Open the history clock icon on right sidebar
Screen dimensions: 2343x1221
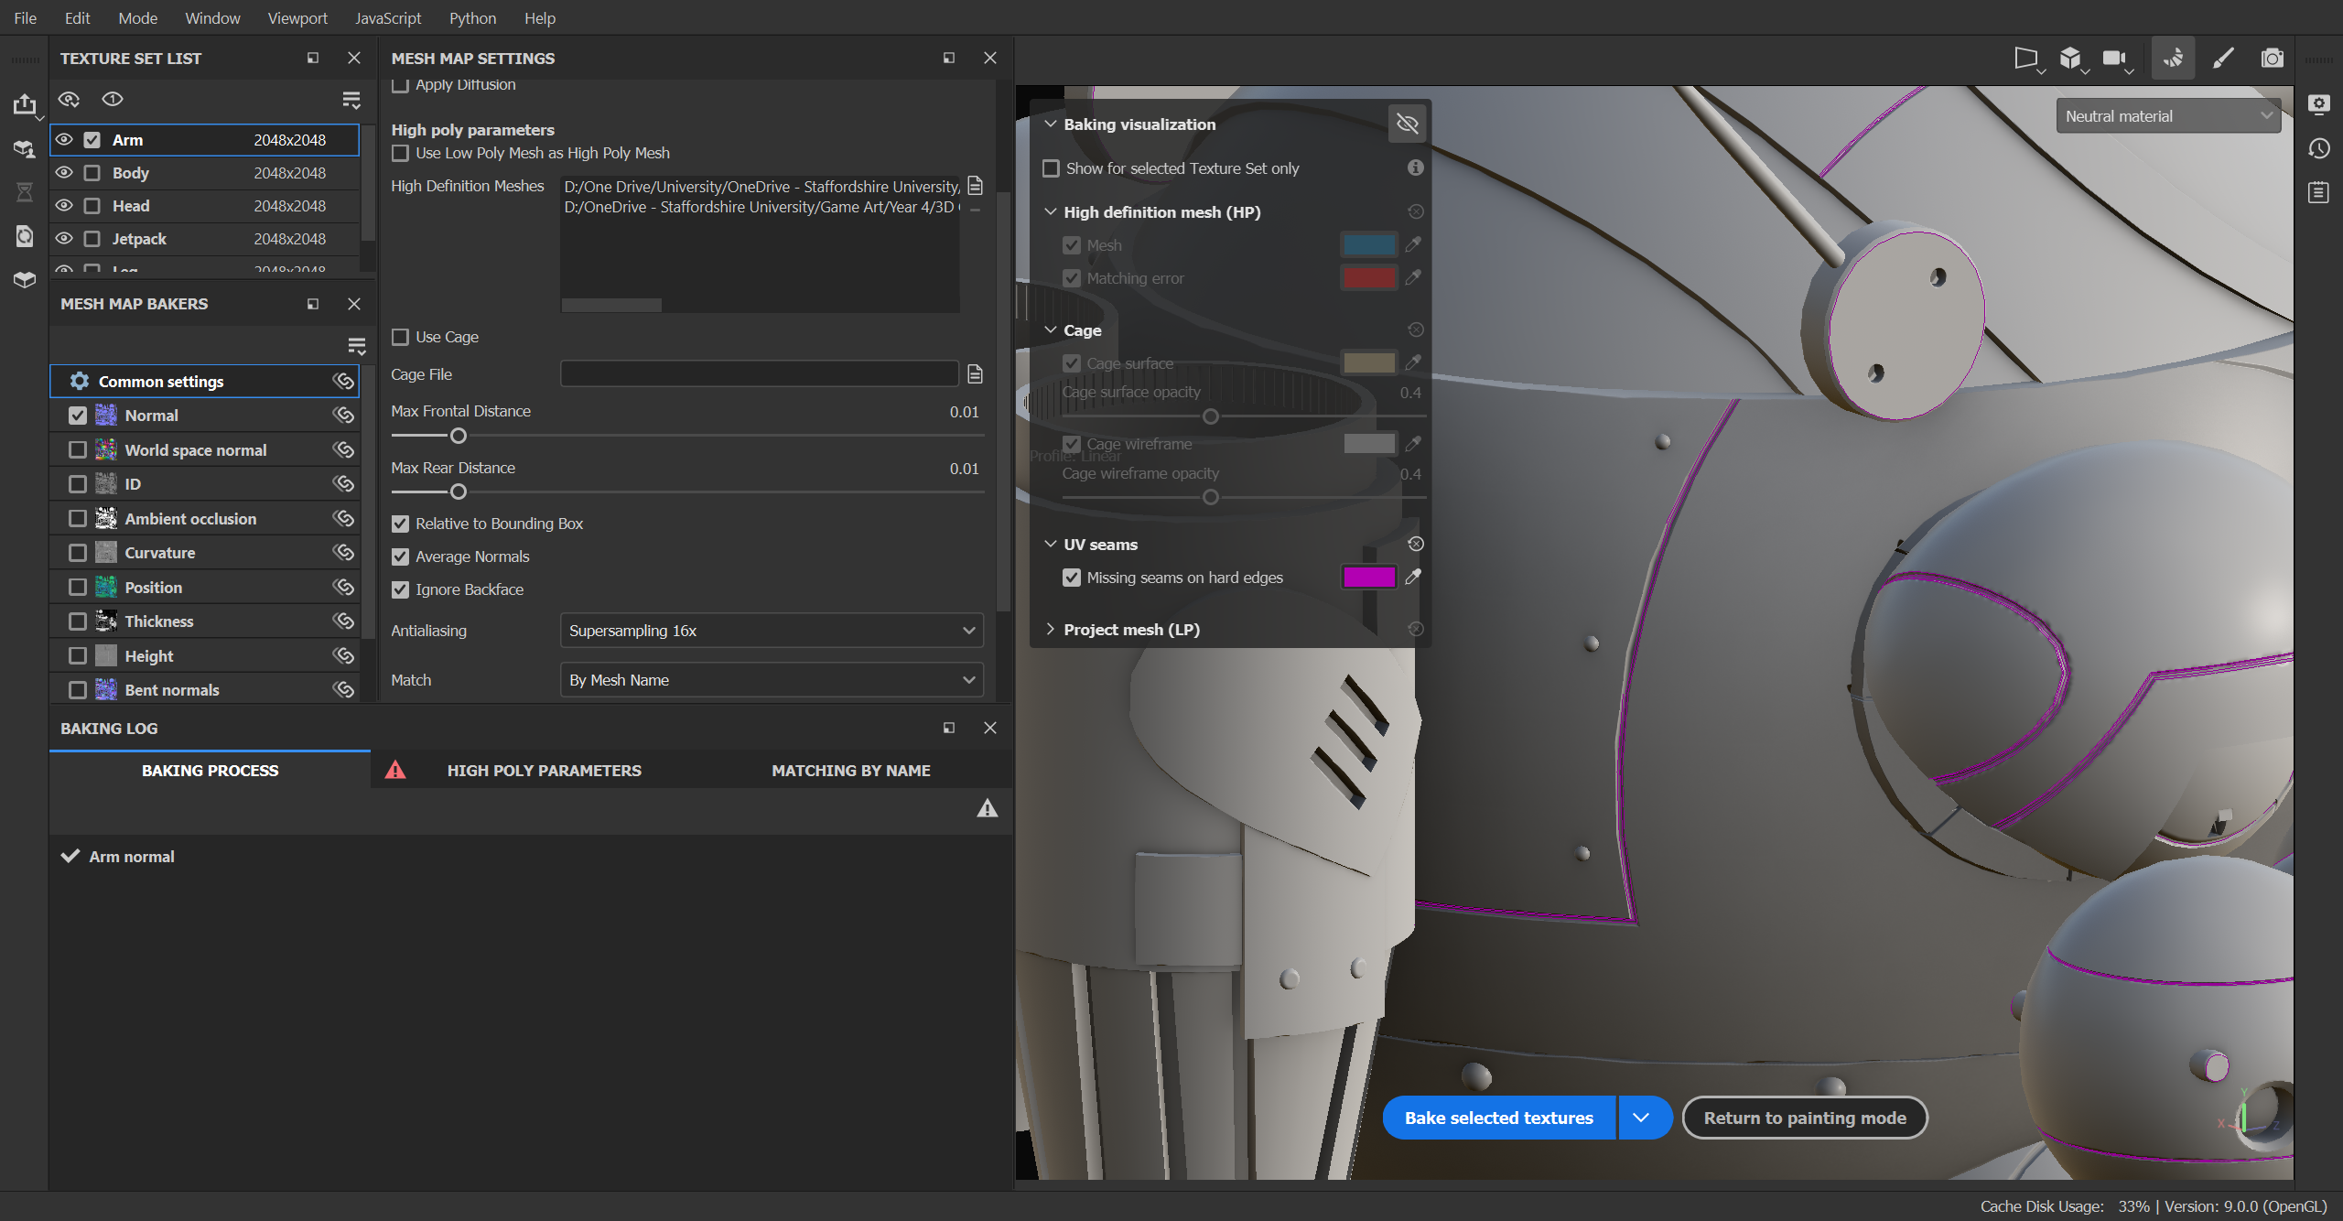point(2318,148)
